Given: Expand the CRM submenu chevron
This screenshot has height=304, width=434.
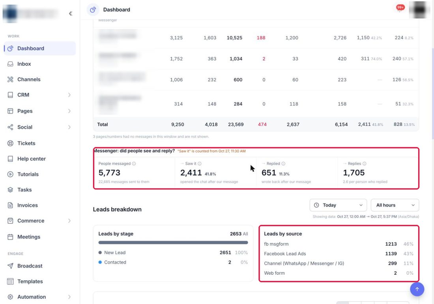Looking at the screenshot, I should click(69, 95).
